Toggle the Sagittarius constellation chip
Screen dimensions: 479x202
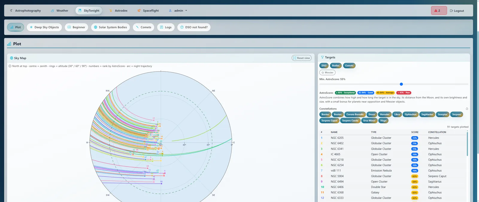(427, 114)
